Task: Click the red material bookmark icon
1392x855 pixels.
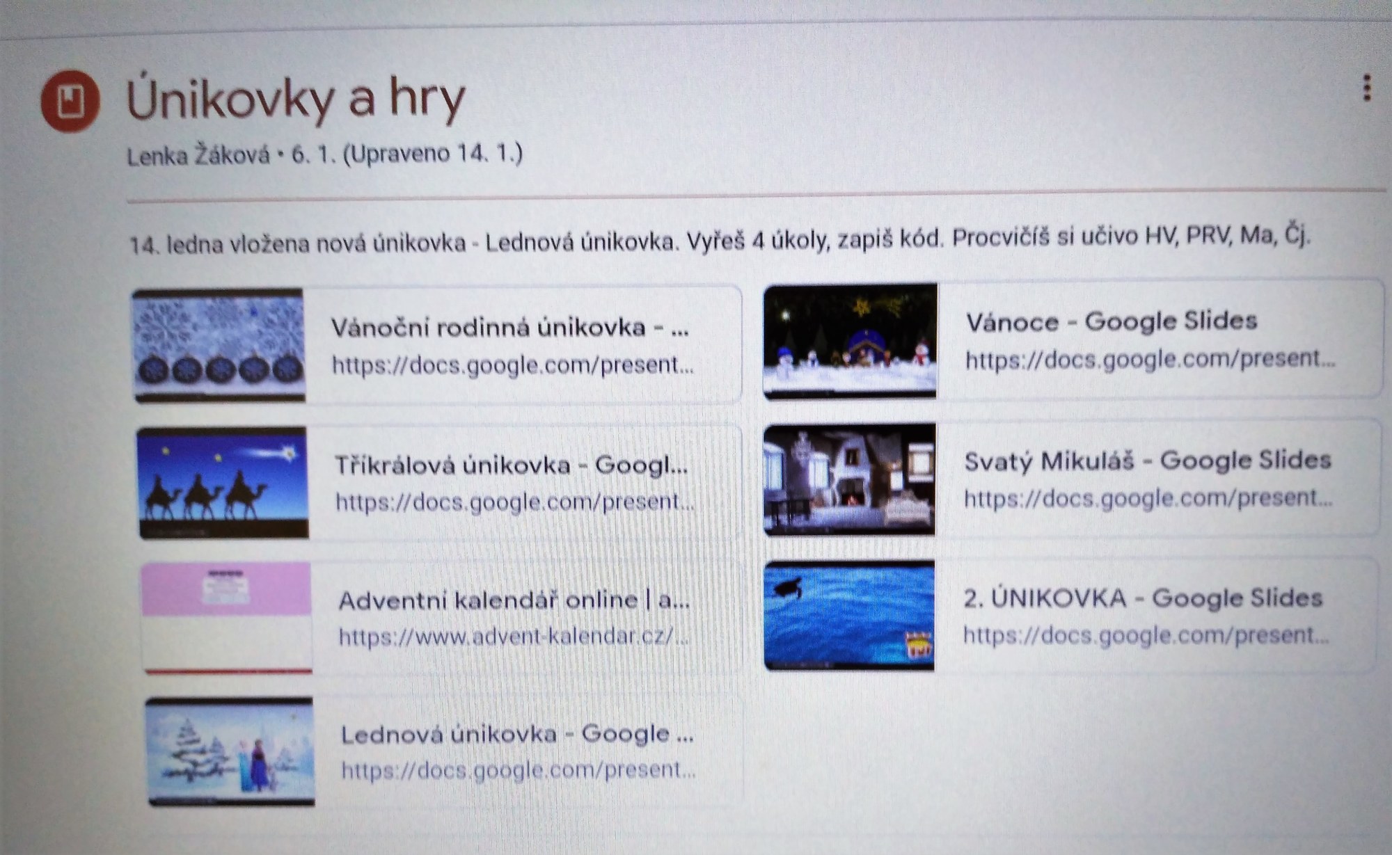Action: coord(70,102)
